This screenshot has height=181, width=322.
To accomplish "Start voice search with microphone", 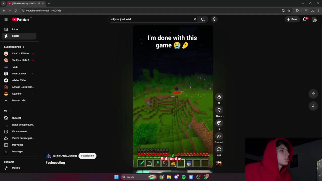I will pos(214,19).
